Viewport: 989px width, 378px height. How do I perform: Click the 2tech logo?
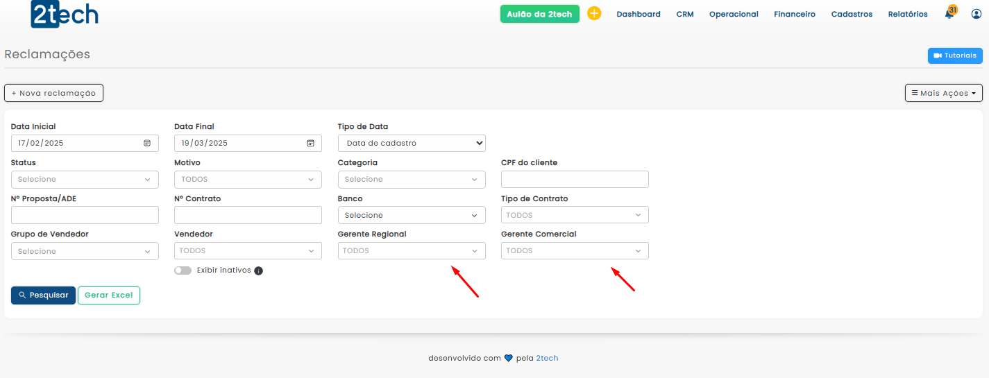tap(65, 14)
